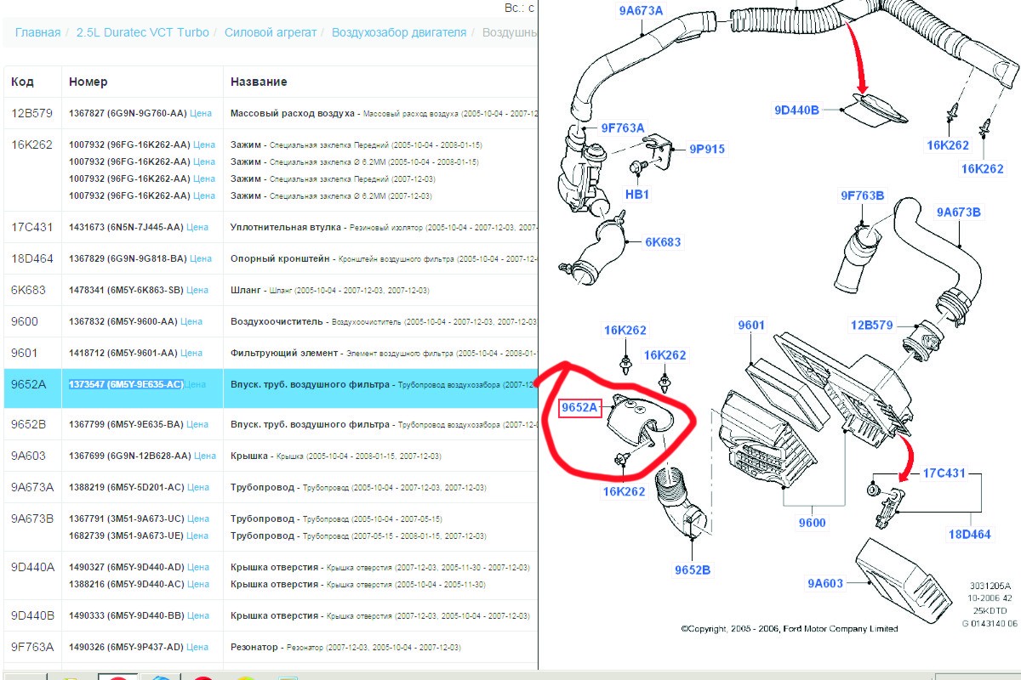This screenshot has width=1021, height=680.
Task: Click the 9601 label in diagram
Action: 751,325
